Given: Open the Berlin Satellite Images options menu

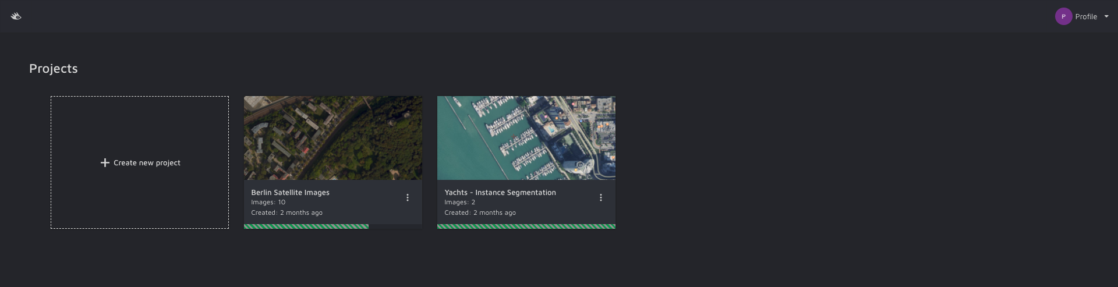Looking at the screenshot, I should [x=408, y=198].
